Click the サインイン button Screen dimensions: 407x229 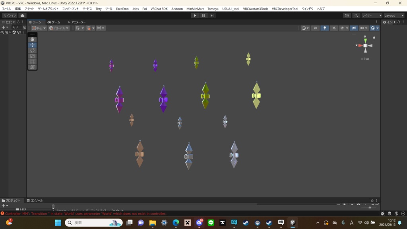pos(10,16)
